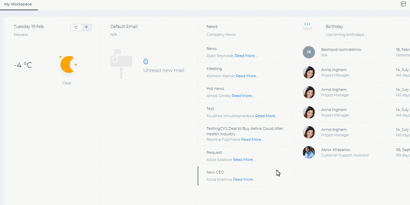Image resolution: width=410 pixels, height=205 pixels.
Task: Read more on CVS Aetna news
Action: (x=252, y=139)
